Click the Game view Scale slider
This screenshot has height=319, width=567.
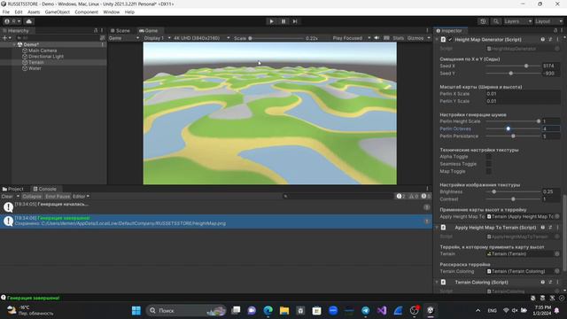point(276,38)
